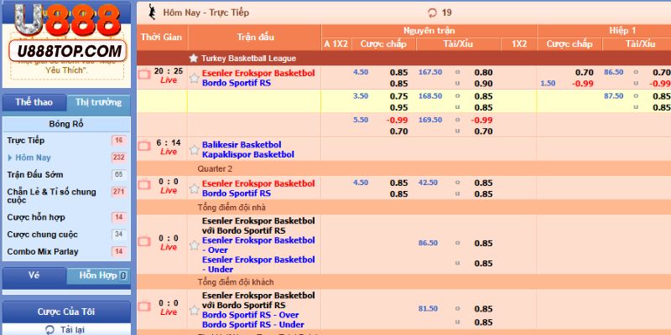The height and width of the screenshot is (335, 671).
Task: Favorite the Esenler Erokspor 20:25 match star
Action: [195, 78]
